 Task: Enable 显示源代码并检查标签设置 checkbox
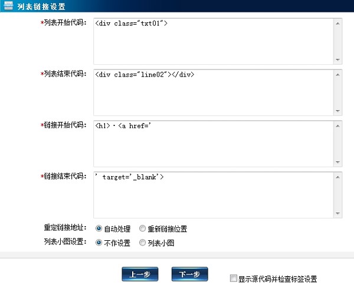[x=234, y=278]
